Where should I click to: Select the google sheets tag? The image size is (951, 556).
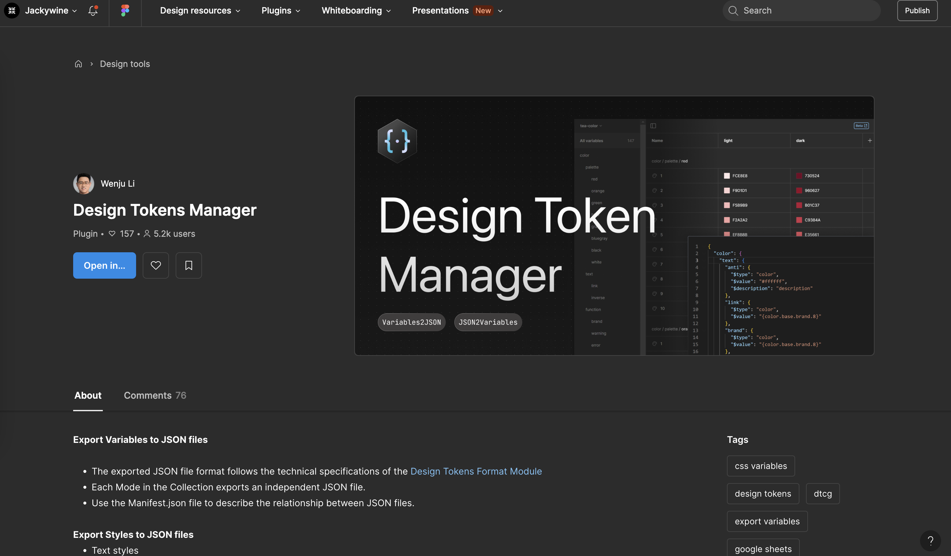point(763,548)
